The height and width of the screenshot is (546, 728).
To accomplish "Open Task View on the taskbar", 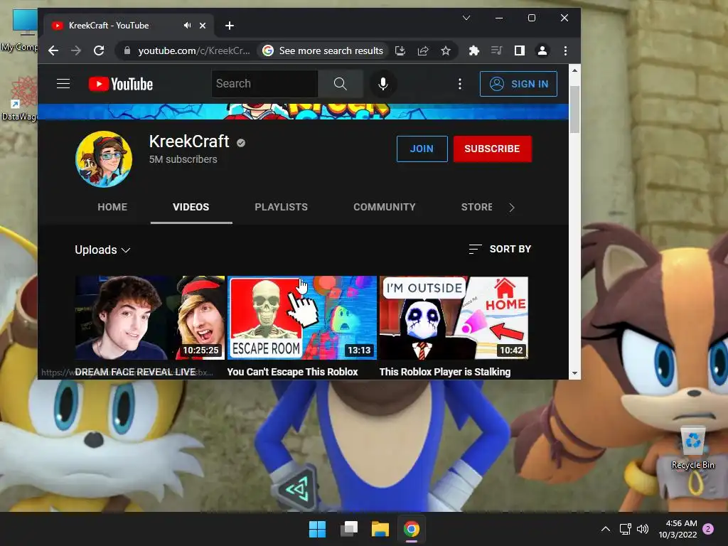I will coord(348,529).
